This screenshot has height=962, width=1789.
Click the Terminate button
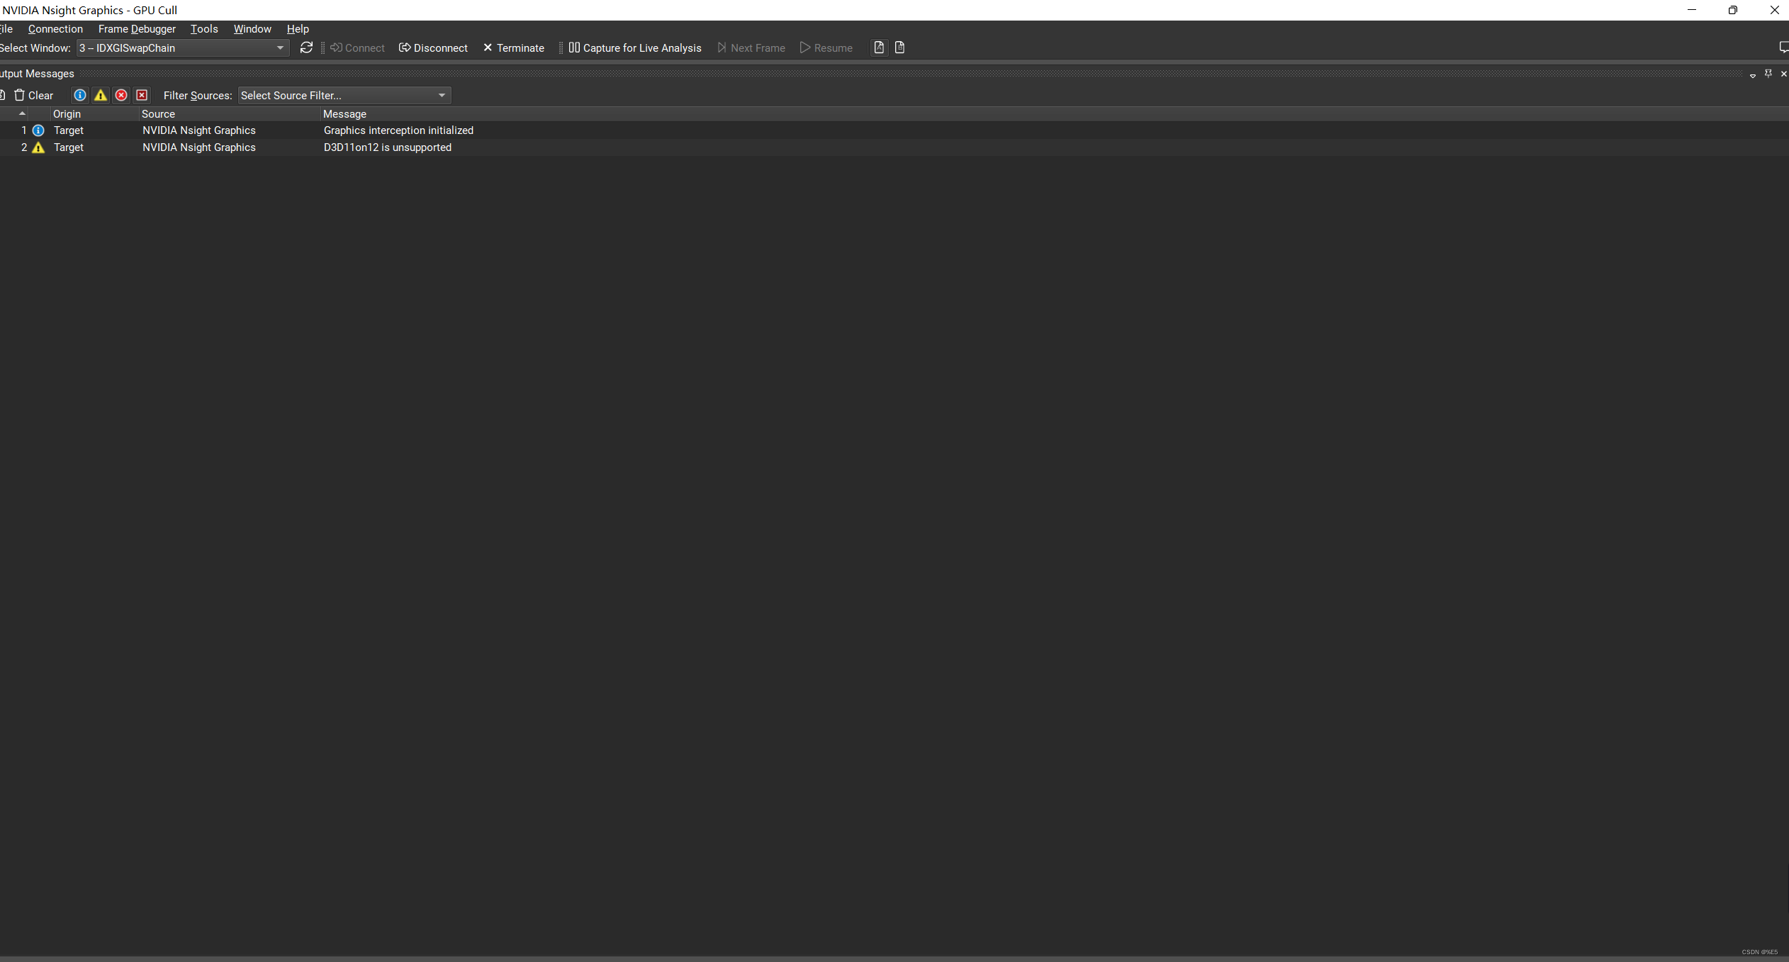point(514,48)
